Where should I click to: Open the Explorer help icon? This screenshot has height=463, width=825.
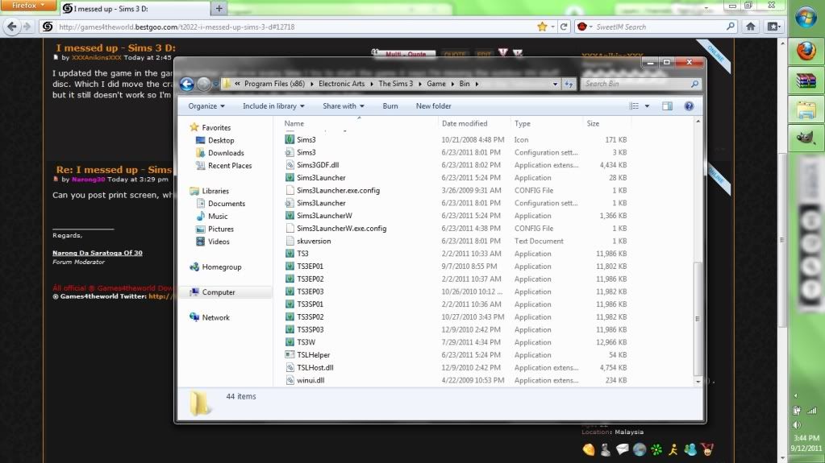(x=689, y=105)
